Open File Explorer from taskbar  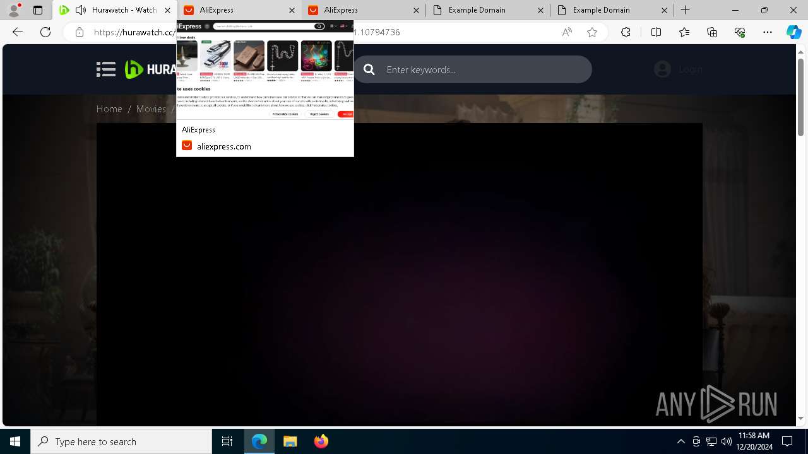coord(290,441)
